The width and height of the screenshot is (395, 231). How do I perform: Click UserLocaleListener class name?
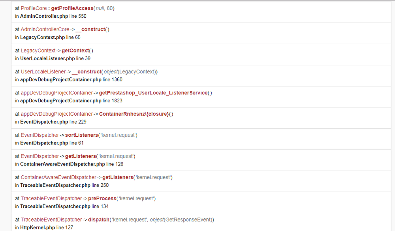click(x=43, y=71)
